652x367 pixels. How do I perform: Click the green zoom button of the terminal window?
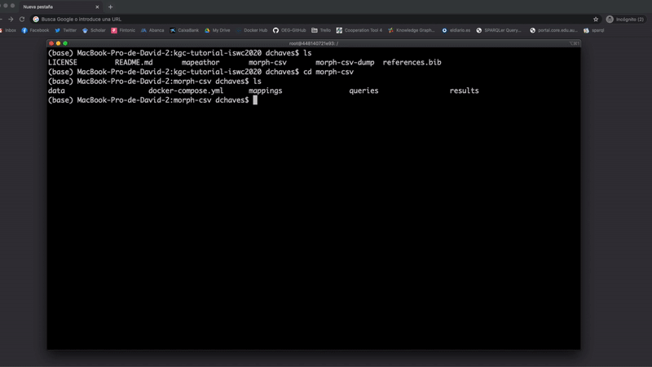65,43
